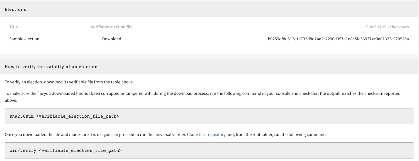Open the 'this repository' link
The height and width of the screenshot is (161, 419).
(212, 134)
